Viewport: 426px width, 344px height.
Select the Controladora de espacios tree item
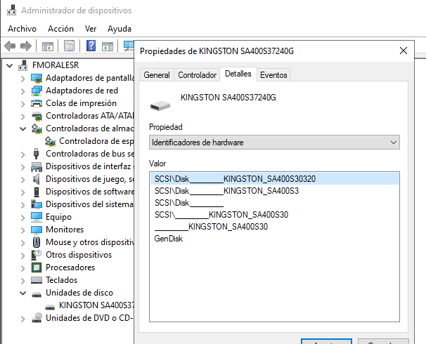pyautogui.click(x=96, y=141)
